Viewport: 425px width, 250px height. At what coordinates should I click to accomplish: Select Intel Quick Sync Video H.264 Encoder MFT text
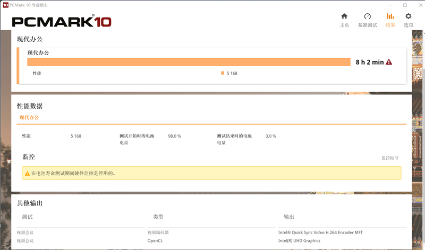[320, 233]
